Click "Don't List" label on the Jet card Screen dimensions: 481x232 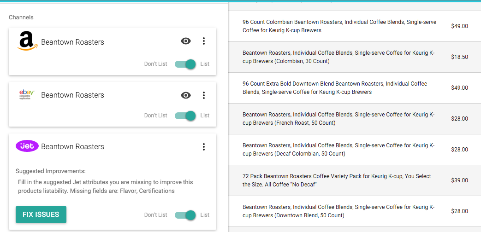point(155,215)
